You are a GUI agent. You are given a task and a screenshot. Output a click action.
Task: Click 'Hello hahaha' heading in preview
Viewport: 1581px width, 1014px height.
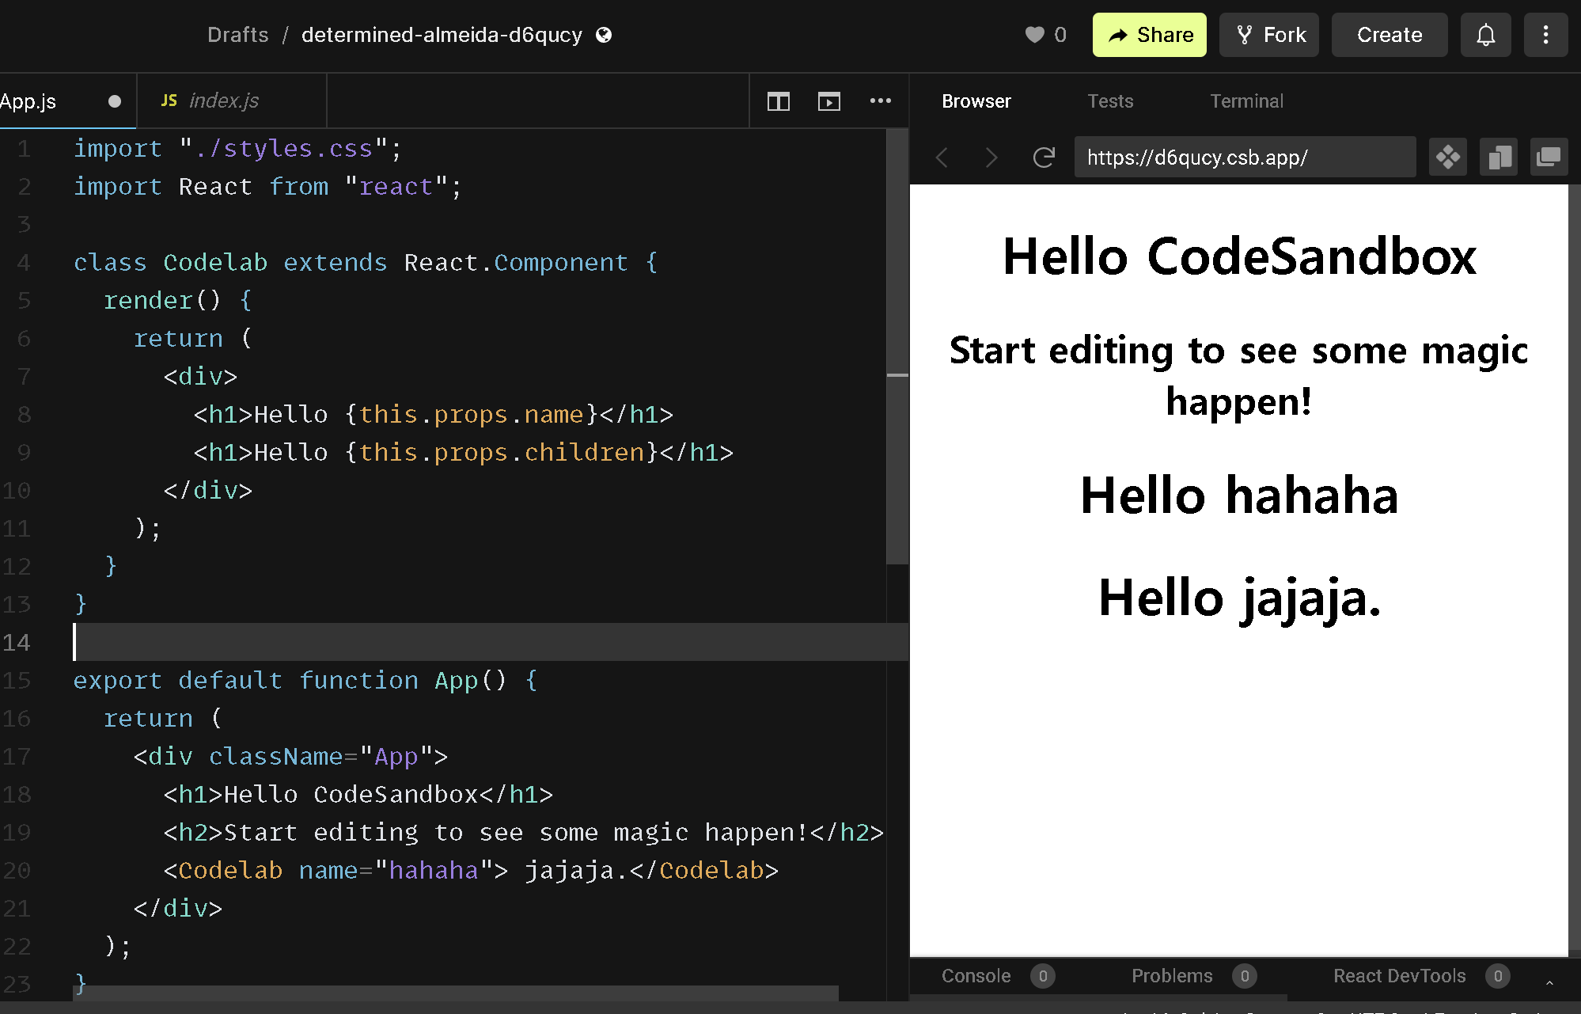click(x=1239, y=496)
